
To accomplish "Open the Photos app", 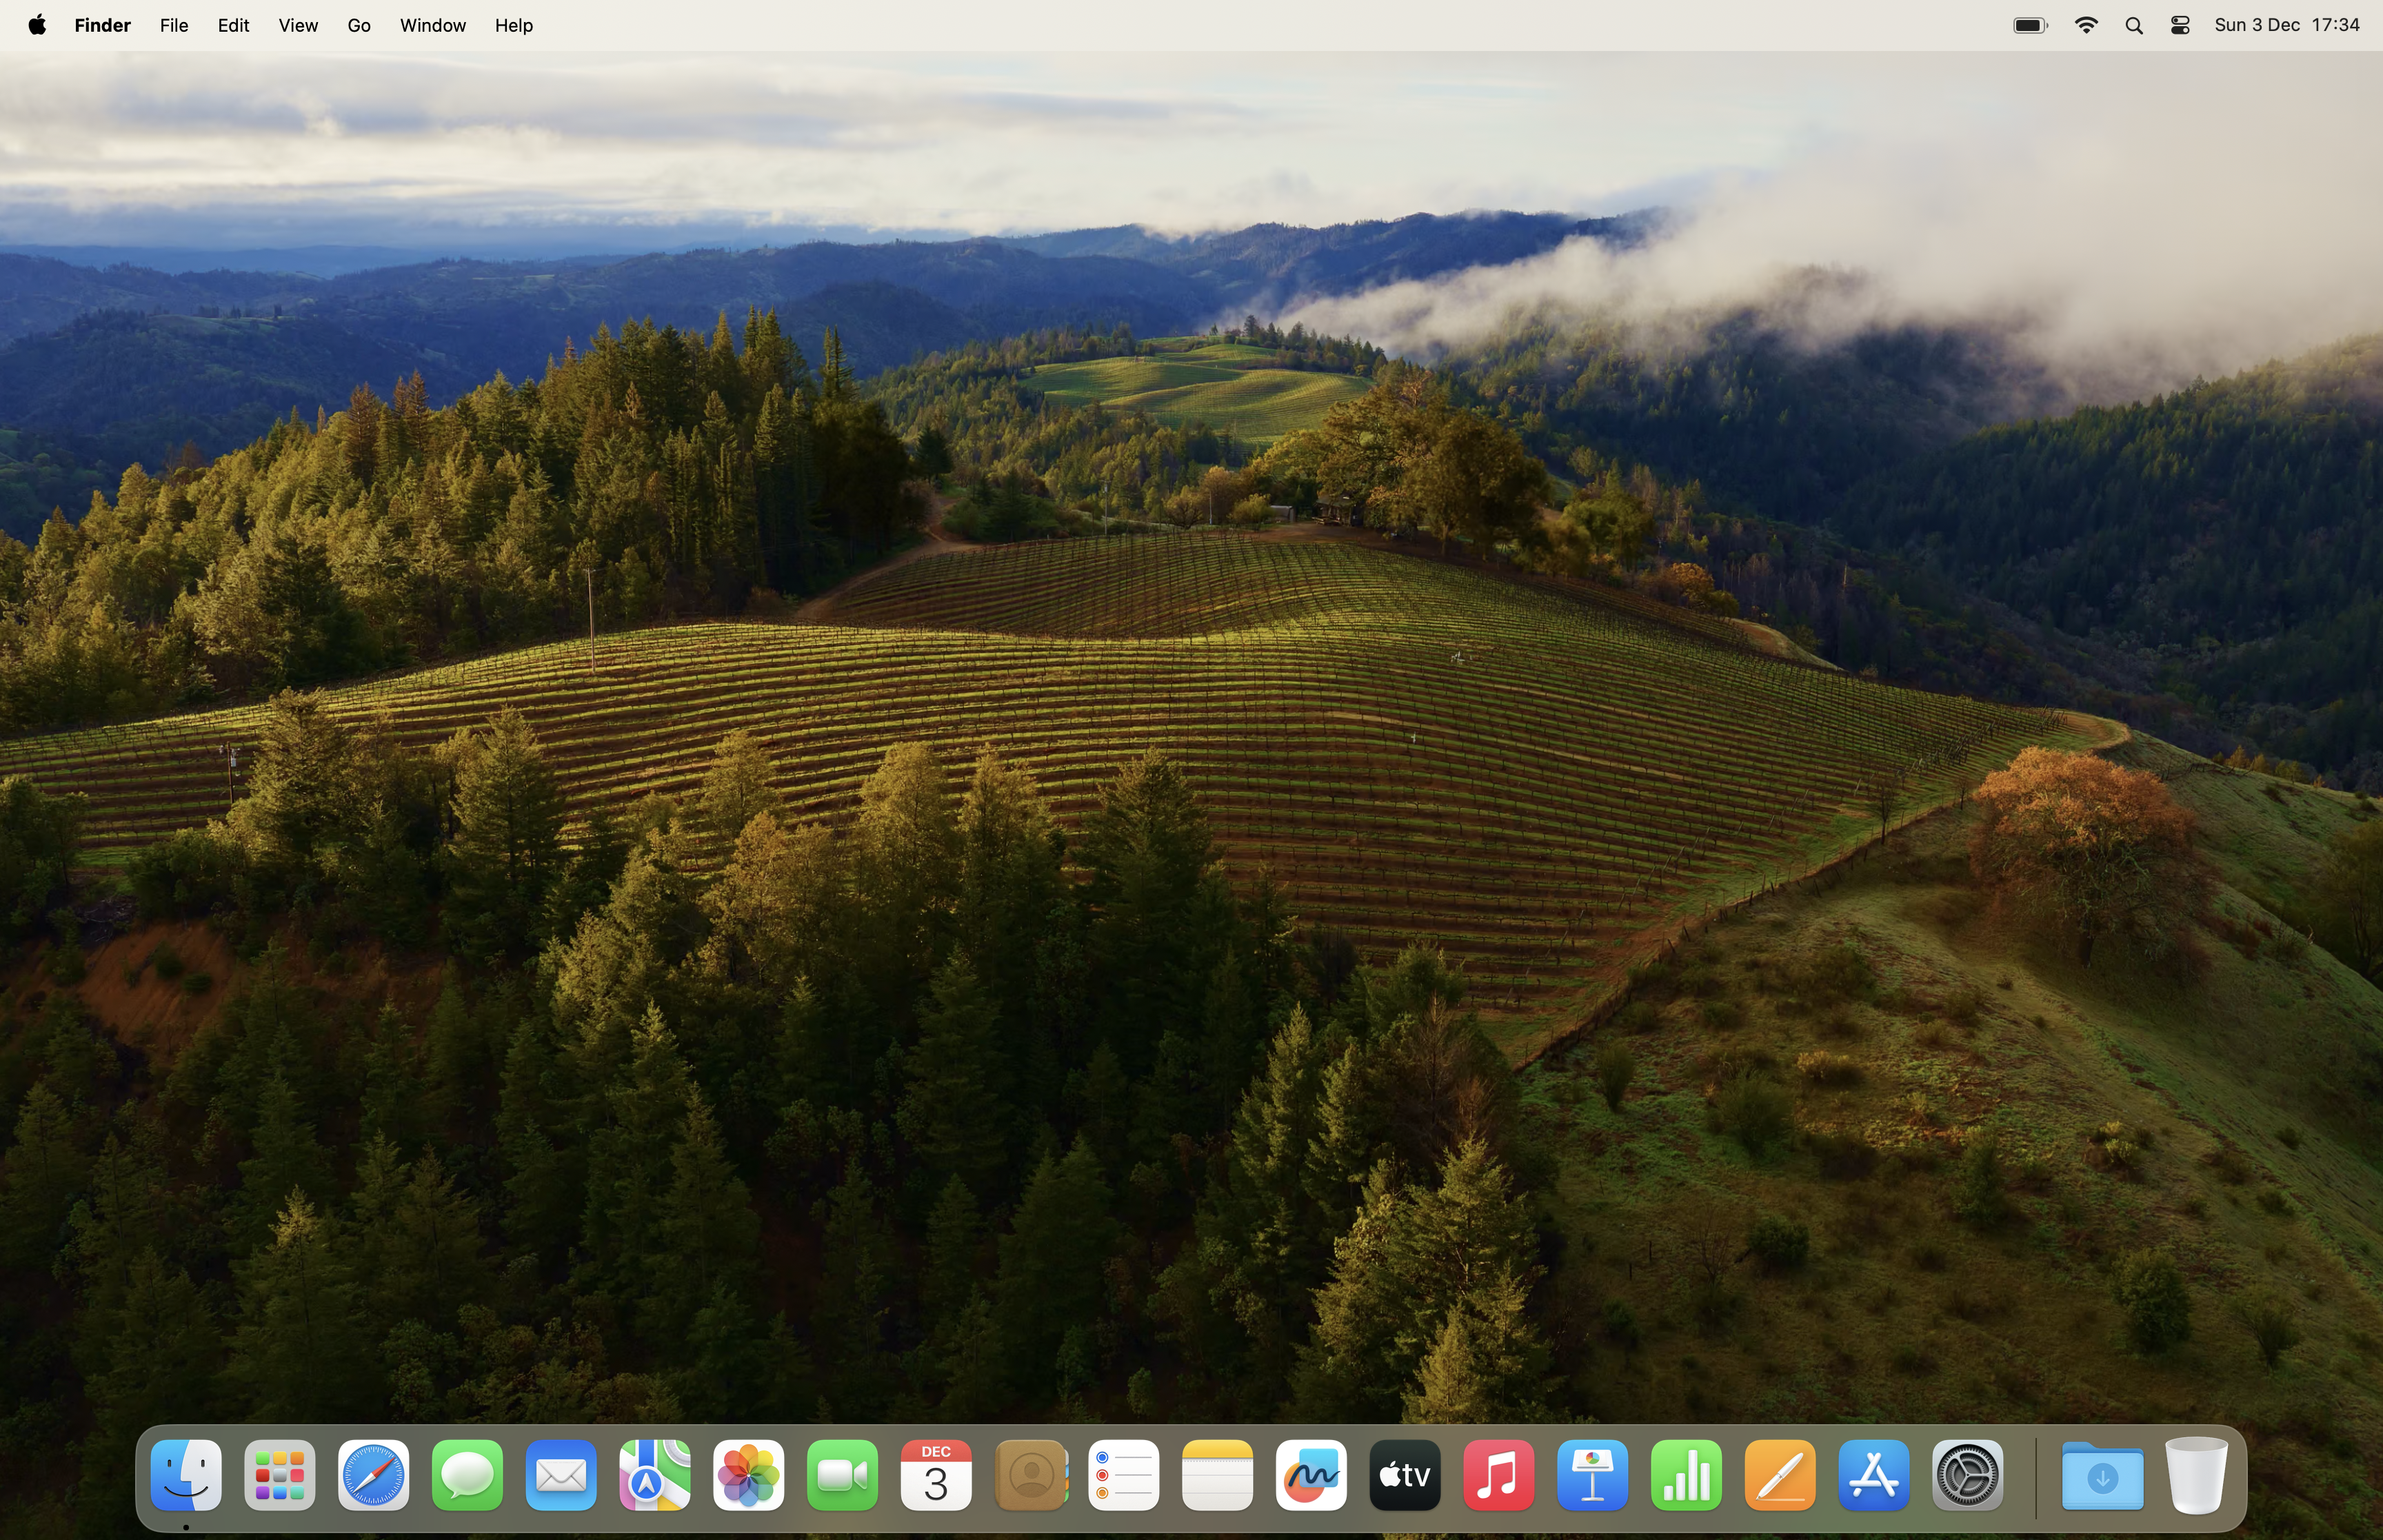I will click(x=748, y=1476).
